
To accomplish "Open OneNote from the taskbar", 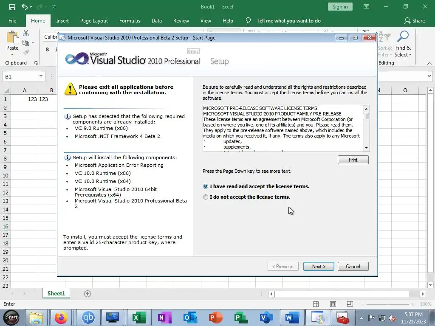I will point(164,318).
